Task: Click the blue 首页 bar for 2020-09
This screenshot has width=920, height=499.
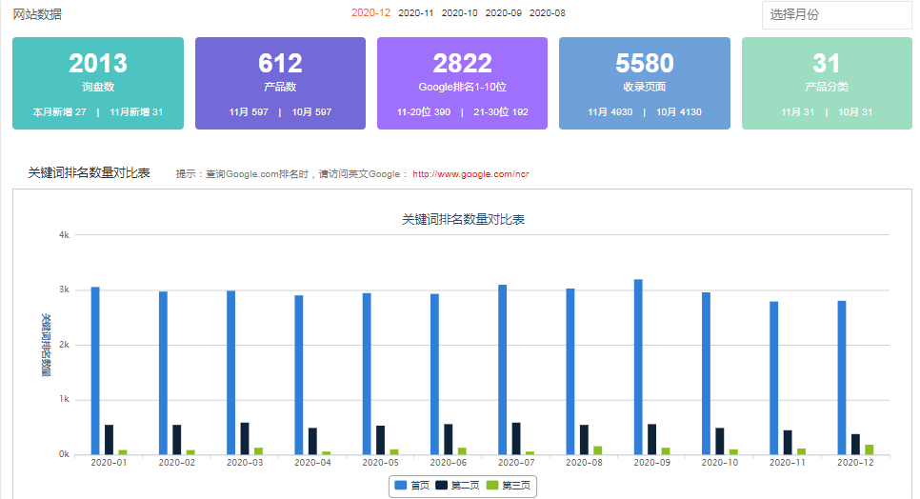Action: (x=638, y=368)
